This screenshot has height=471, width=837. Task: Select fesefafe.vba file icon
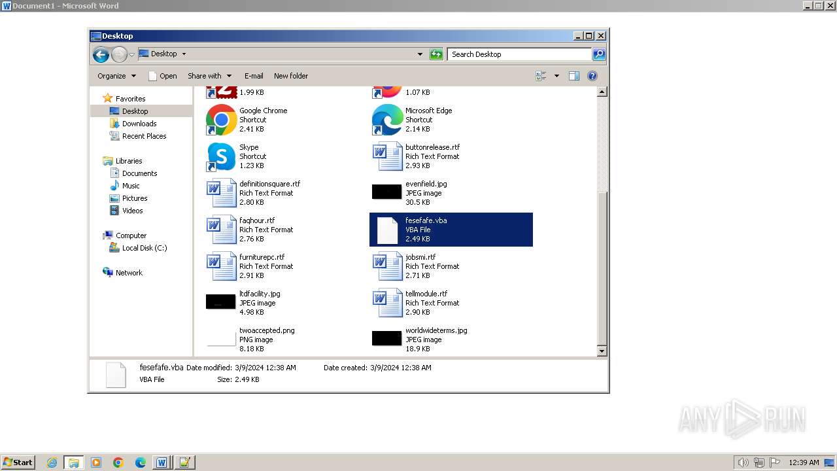point(387,230)
